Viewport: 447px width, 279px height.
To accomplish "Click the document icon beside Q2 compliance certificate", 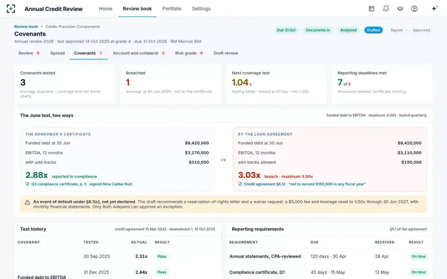I will (x=27, y=184).
